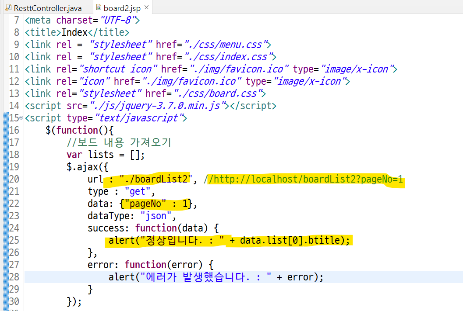Click the "에러가 발생했습니다. : " alert string

point(206,277)
